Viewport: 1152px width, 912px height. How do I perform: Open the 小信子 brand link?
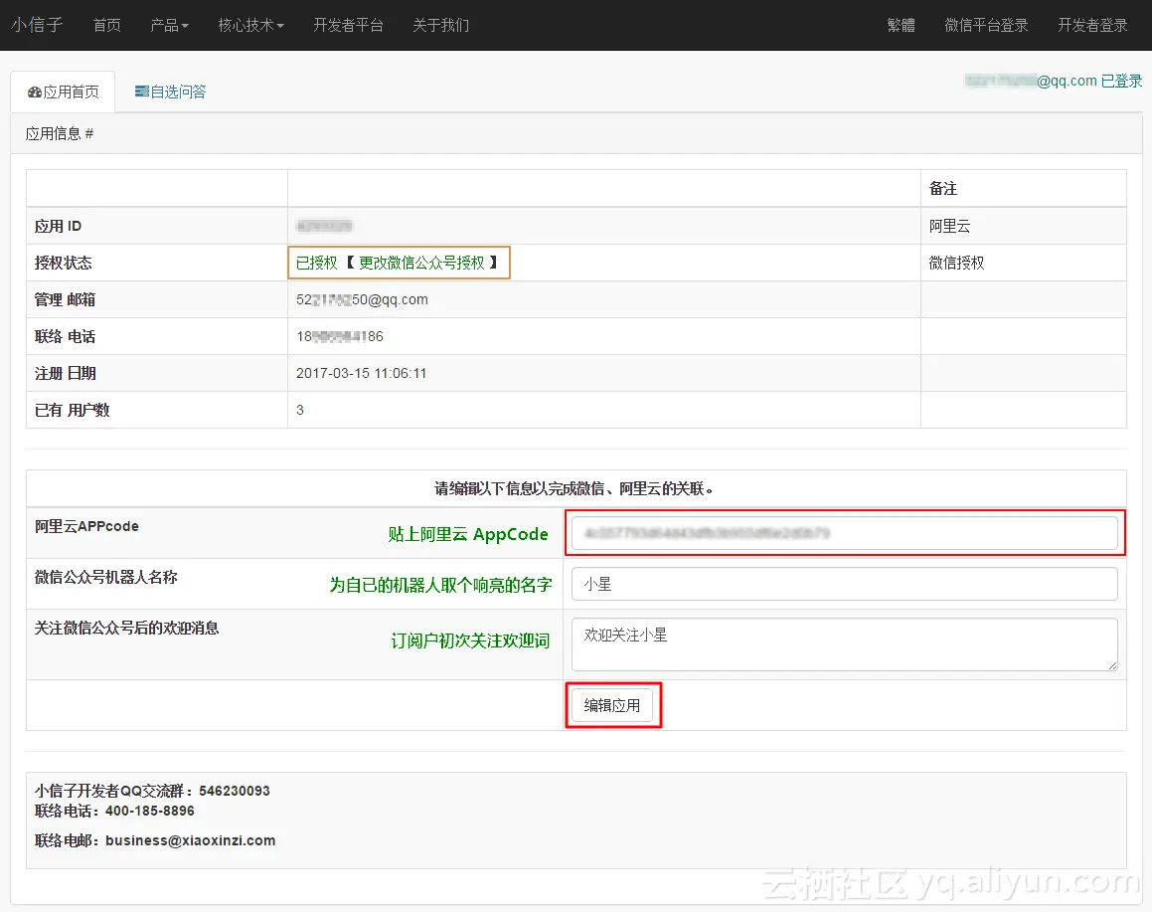37,25
